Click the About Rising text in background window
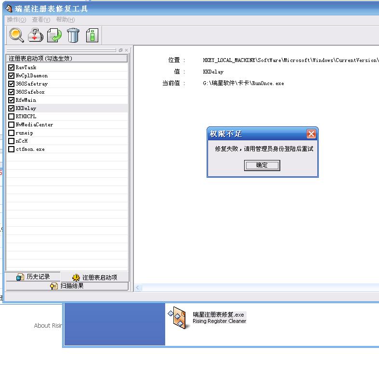This screenshot has height=369, width=379. pos(48,325)
